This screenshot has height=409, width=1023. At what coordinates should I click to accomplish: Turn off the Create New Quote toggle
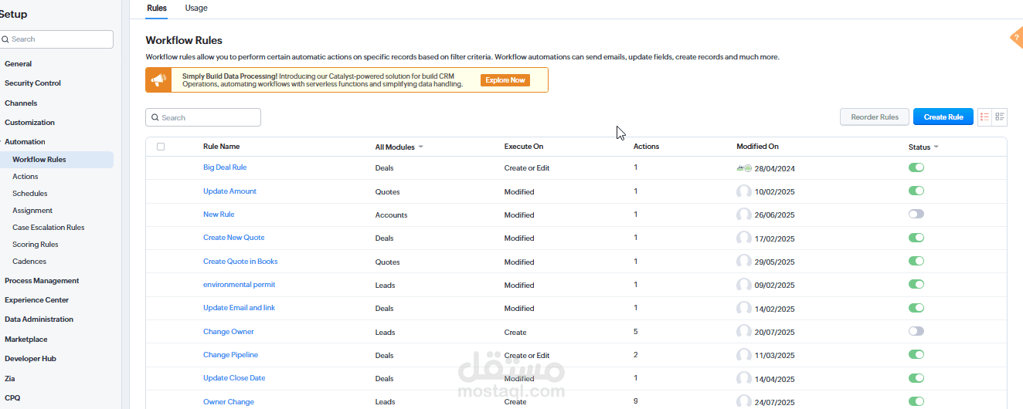[916, 238]
